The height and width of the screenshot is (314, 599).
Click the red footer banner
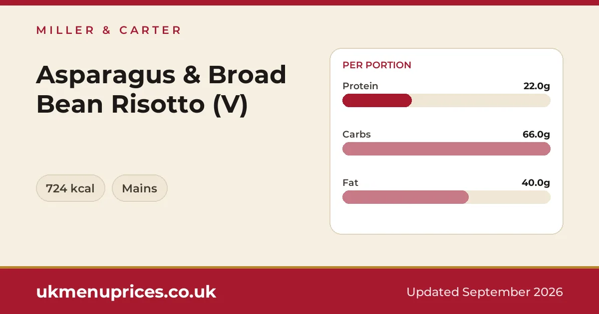tap(299, 292)
